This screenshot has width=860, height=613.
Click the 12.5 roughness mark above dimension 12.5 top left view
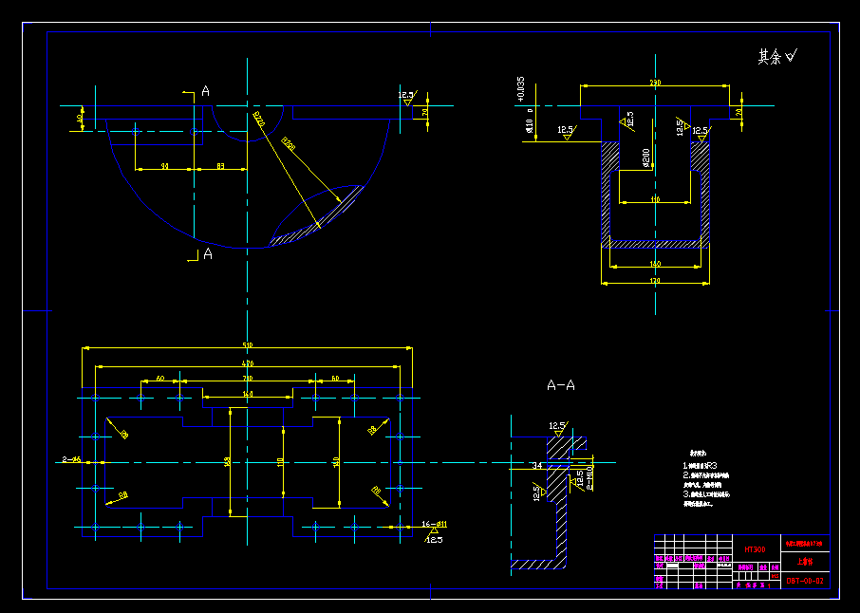(x=407, y=95)
